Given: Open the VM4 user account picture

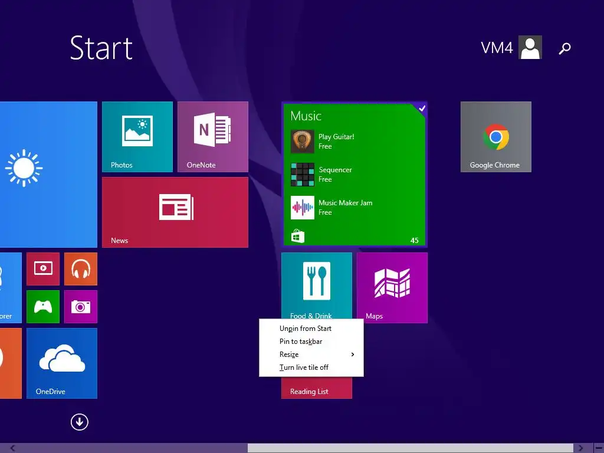Looking at the screenshot, I should click(530, 47).
